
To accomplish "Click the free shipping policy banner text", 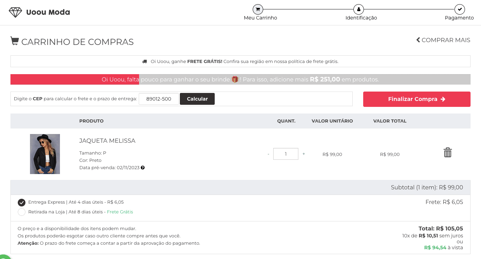I will coord(244,62).
